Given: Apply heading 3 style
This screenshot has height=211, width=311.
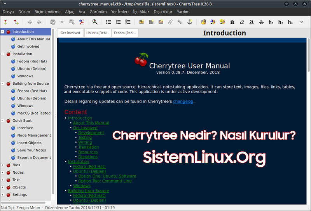Looking at the screenshot, I should 290,22.
